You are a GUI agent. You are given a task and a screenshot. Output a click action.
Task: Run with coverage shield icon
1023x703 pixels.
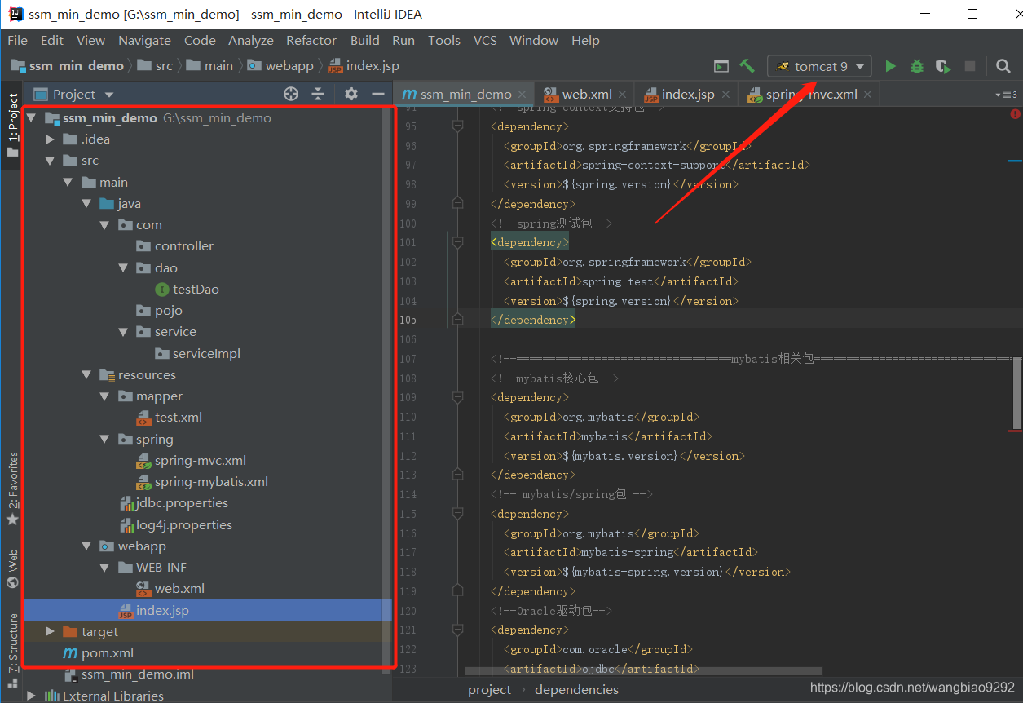942,66
